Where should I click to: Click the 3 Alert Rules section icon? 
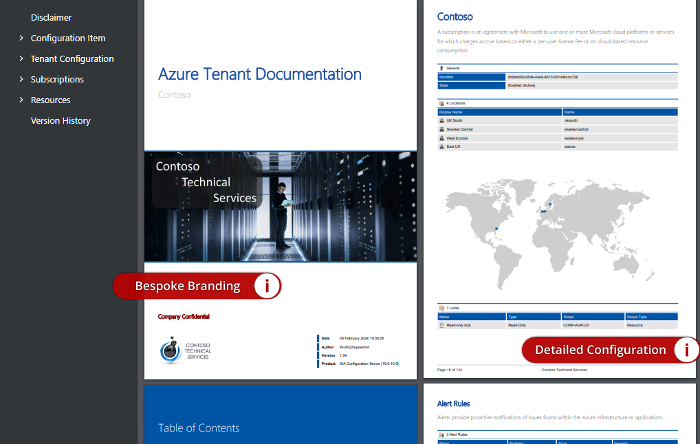point(441,434)
